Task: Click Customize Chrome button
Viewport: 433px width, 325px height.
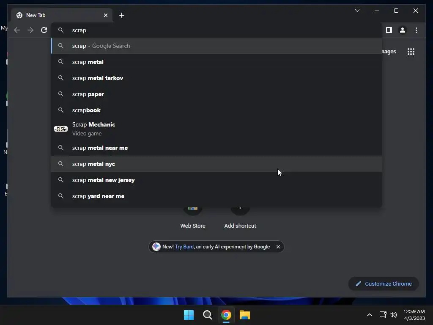Action: 384,284
